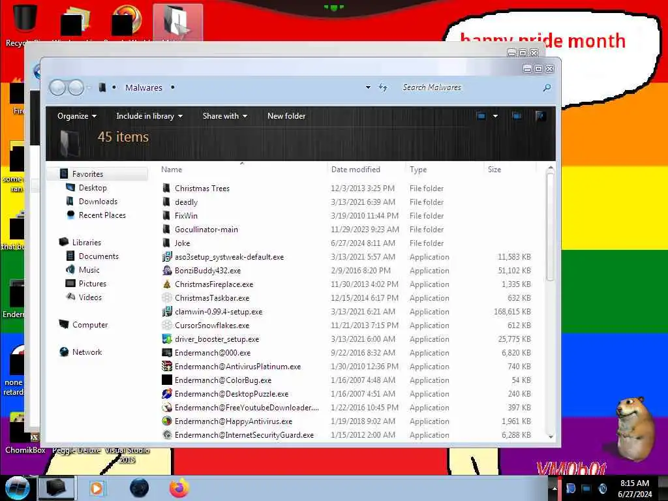Image resolution: width=668 pixels, height=501 pixels.
Task: Select the Christmas Trees folder
Action: 202,189
